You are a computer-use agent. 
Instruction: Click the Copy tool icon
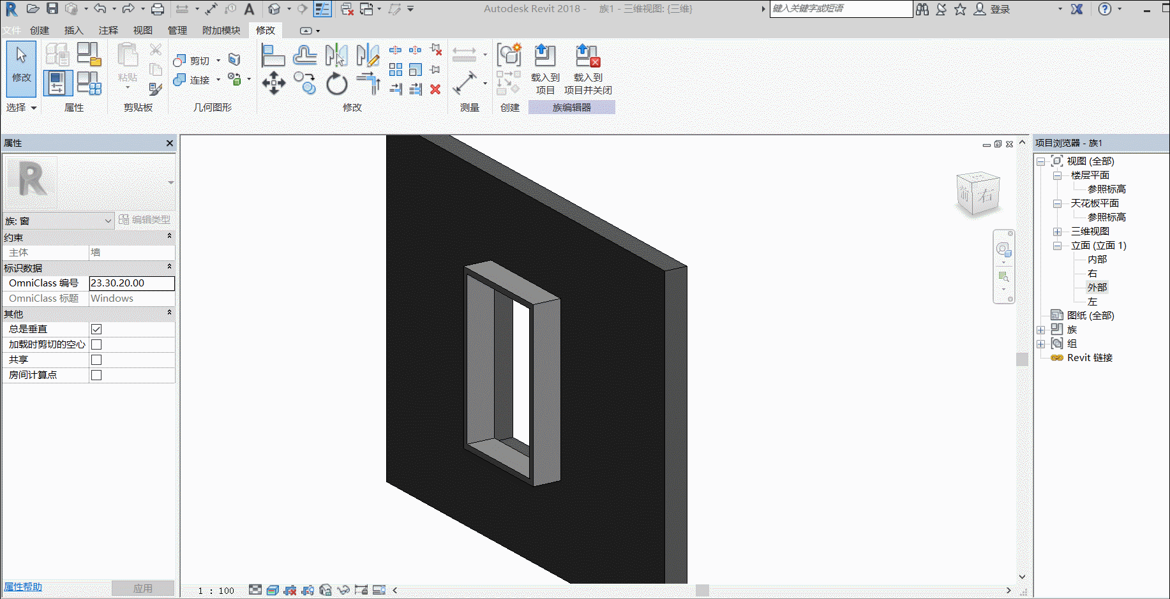point(304,83)
